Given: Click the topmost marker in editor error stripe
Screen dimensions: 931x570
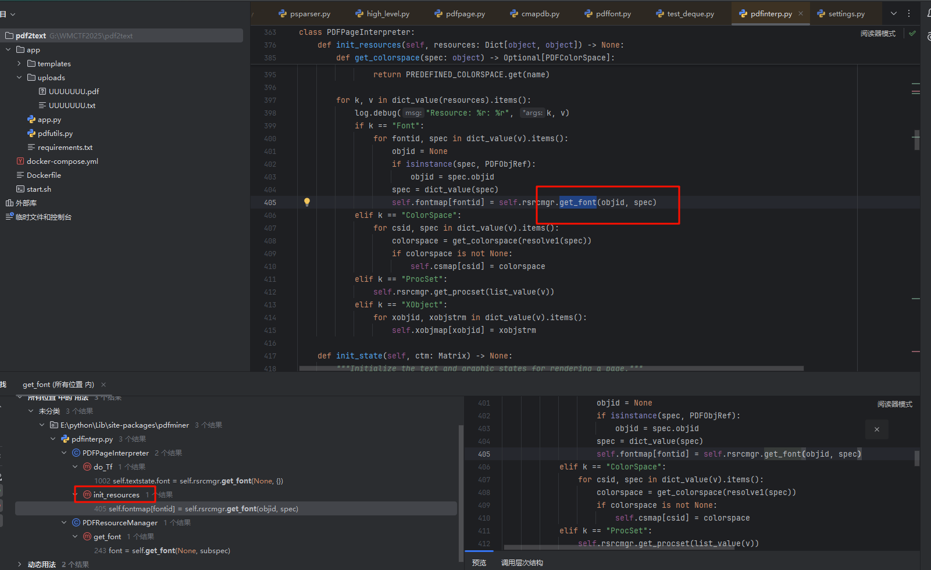Looking at the screenshot, I should pos(916,84).
